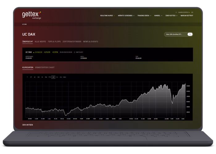Select the Übersicht tab
This screenshot has width=216, height=154.
[x=27, y=42]
